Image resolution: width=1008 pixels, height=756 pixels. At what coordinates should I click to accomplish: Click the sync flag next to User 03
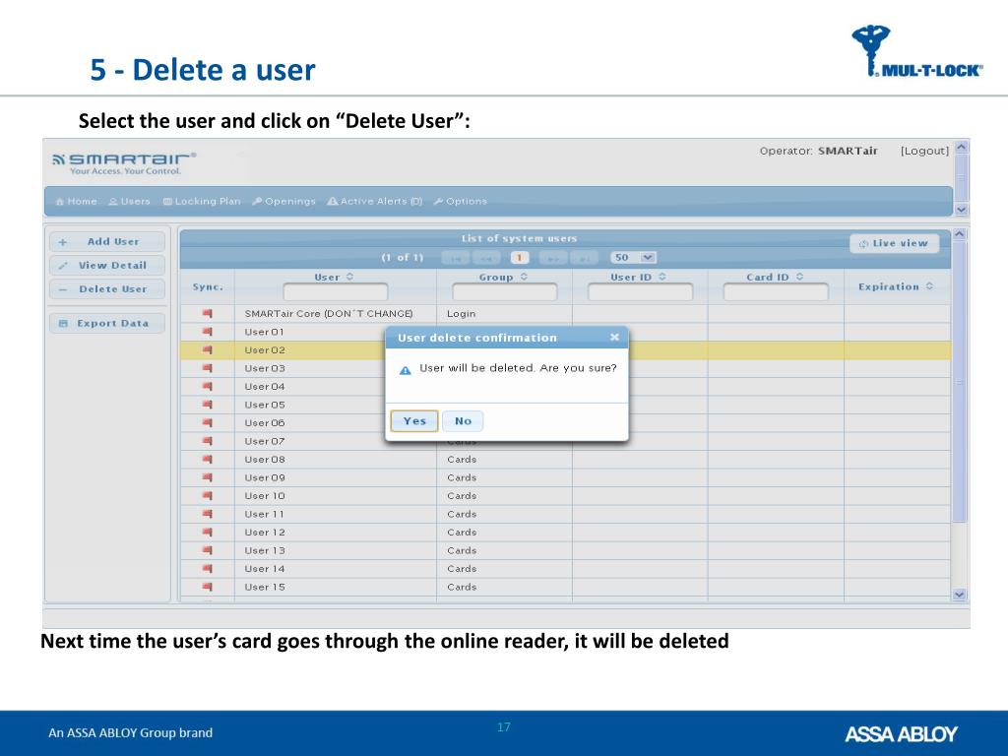click(207, 368)
